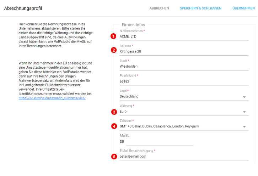258x176 pixels.
Task: Click the Postleitzahl field label
Action: [x=128, y=76]
